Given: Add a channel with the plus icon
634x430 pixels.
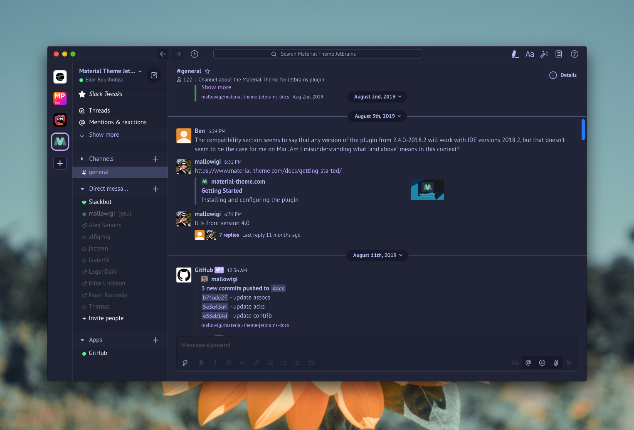Looking at the screenshot, I should [x=155, y=159].
